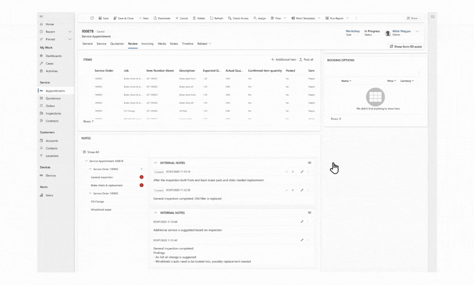This screenshot has width=474, height=285.
Task: Approve the 11:33:19 external note with checkmark
Action: click(x=287, y=172)
